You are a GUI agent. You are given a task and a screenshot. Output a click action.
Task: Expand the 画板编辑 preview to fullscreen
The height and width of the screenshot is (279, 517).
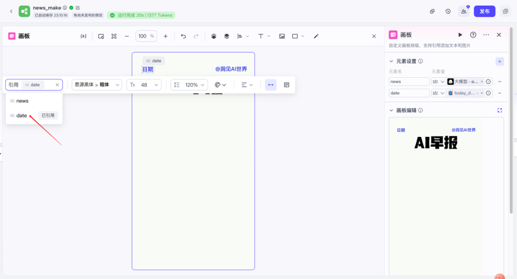[x=500, y=111]
